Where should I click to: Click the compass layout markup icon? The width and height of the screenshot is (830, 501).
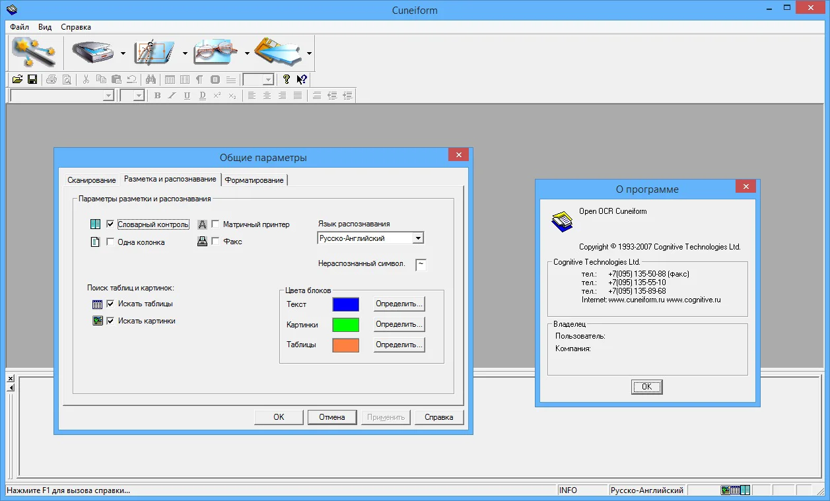click(156, 53)
